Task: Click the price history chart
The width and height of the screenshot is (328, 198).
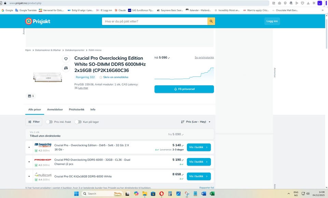Action: tap(184, 73)
